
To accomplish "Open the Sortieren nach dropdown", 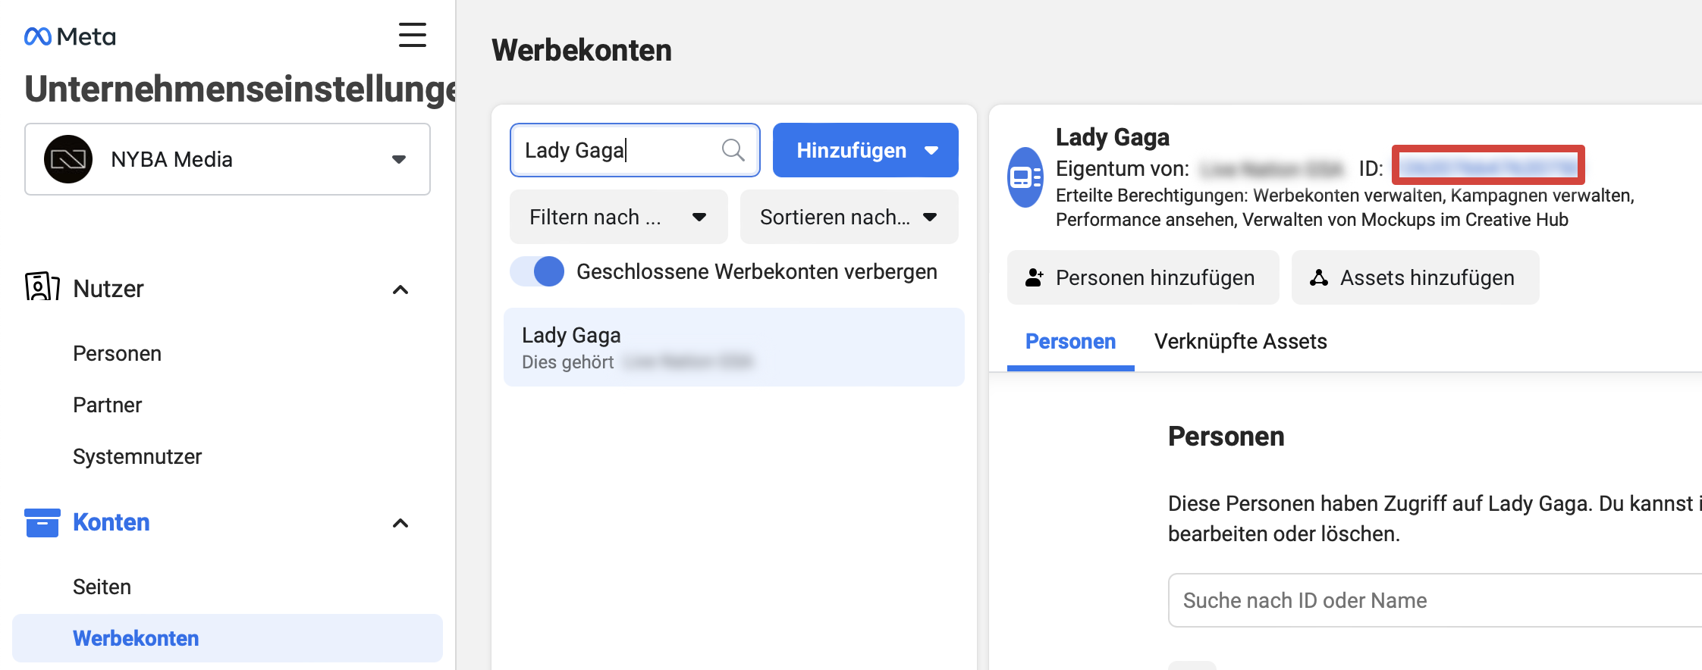I will [849, 218].
